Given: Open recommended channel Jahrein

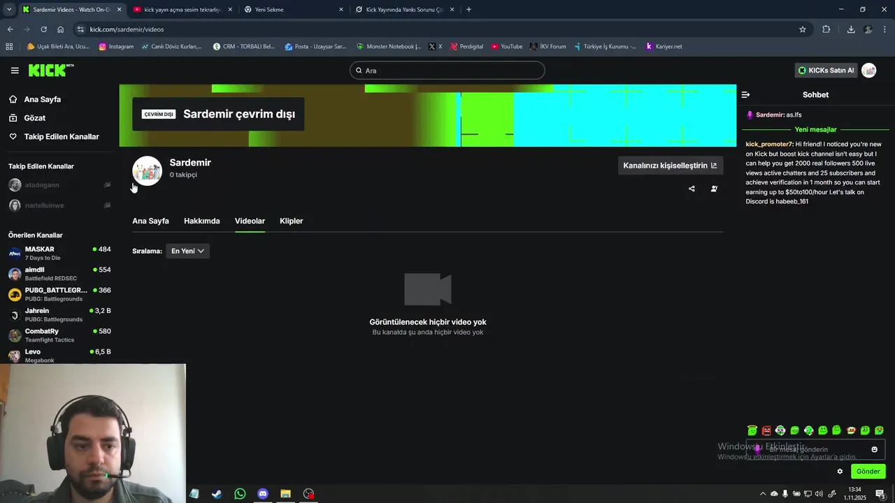Looking at the screenshot, I should point(59,314).
